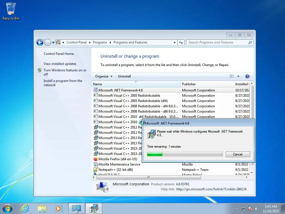This screenshot has width=285, height=214.
Task: Click the Notepad++ icon in list
Action: tap(96, 169)
